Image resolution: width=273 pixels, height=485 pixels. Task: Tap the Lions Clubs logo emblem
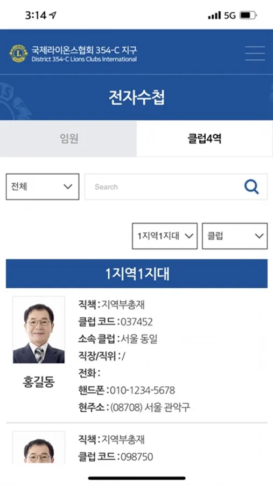click(x=18, y=53)
